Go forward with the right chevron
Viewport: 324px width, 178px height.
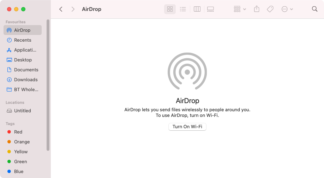pos(73,9)
